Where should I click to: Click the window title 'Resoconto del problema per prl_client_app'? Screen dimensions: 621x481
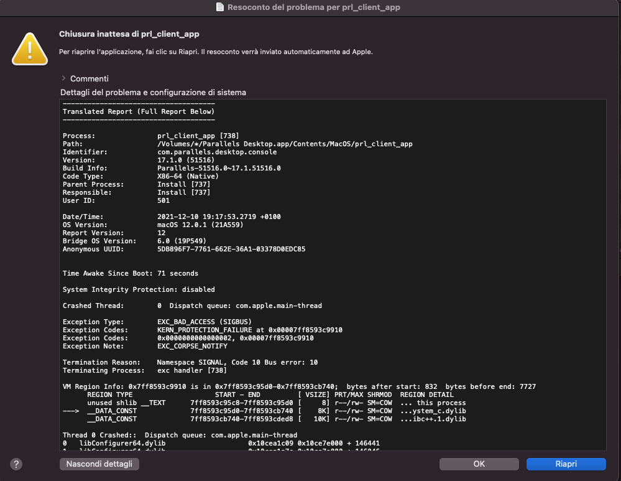(x=314, y=7)
